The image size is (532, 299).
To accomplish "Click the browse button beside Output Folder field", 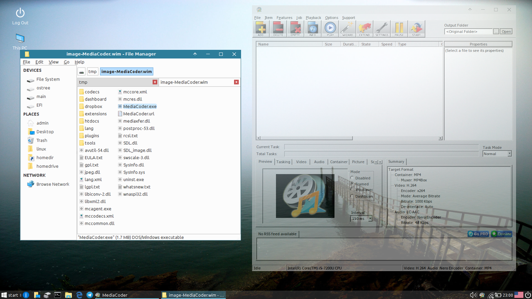I will (496, 32).
